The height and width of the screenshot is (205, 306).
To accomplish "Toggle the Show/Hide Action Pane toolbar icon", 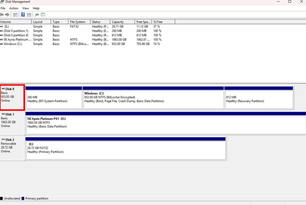I will (x=29, y=15).
